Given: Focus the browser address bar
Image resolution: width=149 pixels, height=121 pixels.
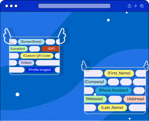Looking at the screenshot, I should pyautogui.click(x=74, y=6).
